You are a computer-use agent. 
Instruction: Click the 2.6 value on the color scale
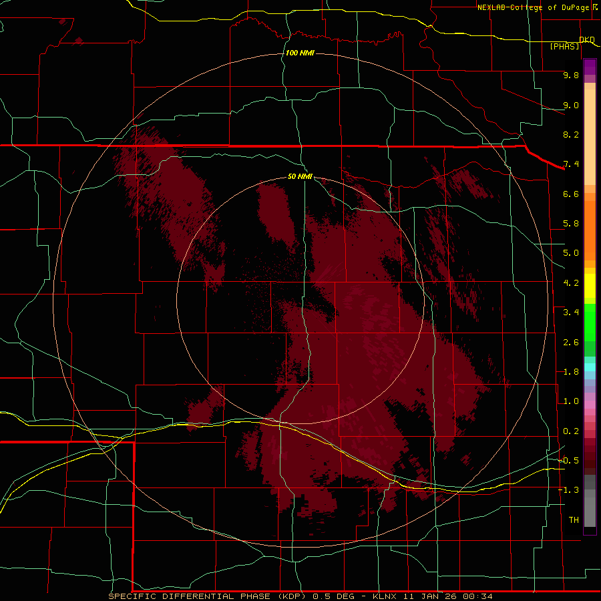[x=571, y=343]
